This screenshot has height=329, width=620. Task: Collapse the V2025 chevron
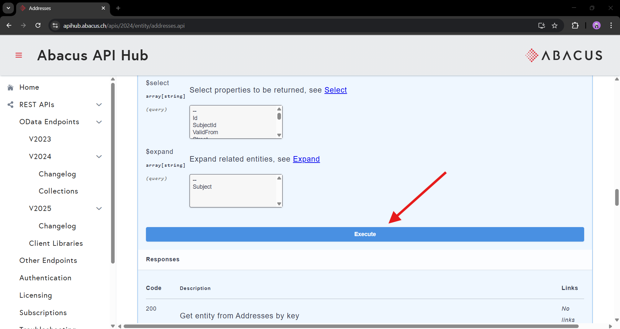(x=99, y=208)
